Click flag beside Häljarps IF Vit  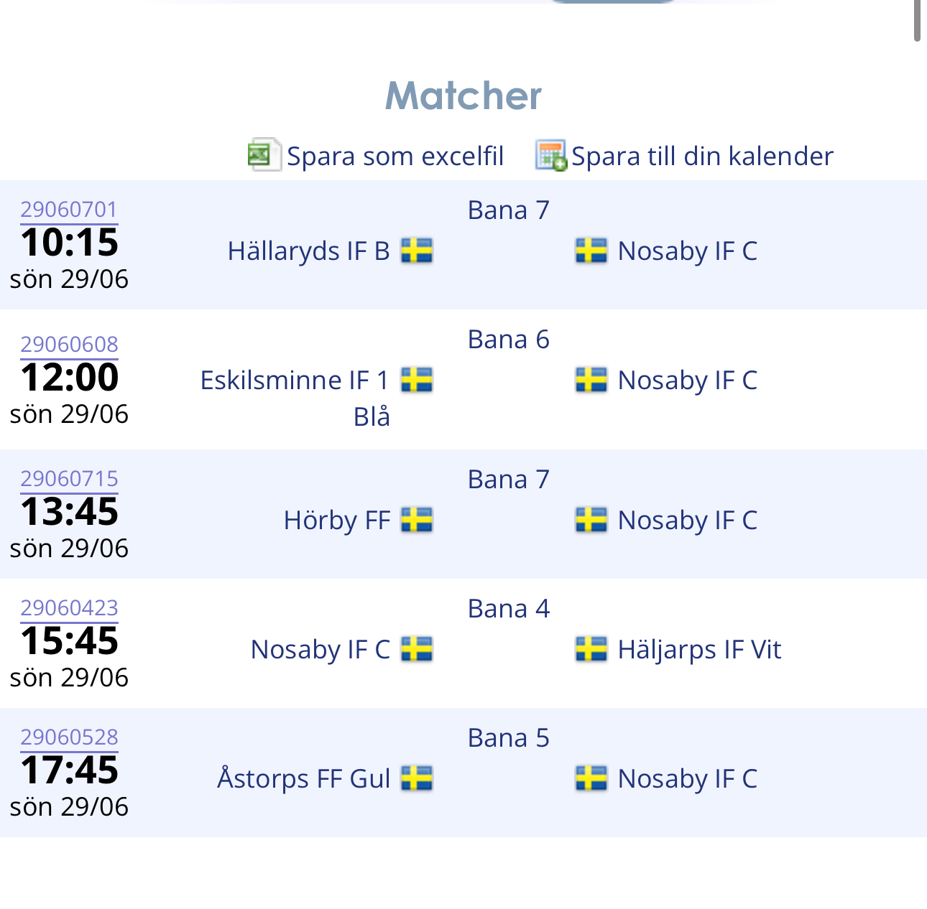pyautogui.click(x=591, y=649)
